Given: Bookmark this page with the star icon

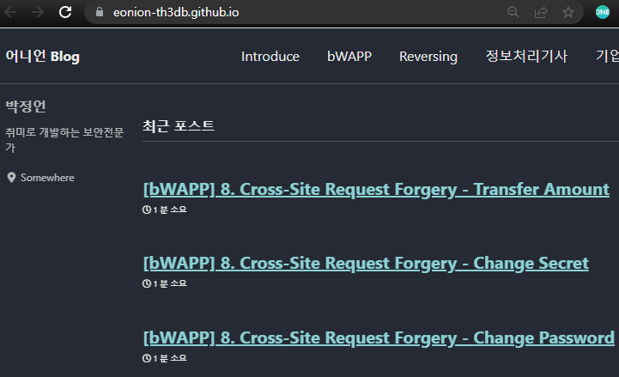Looking at the screenshot, I should click(x=568, y=12).
